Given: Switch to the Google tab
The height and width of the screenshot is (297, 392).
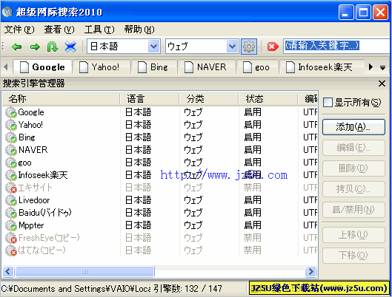Looking at the screenshot, I should pos(43,67).
